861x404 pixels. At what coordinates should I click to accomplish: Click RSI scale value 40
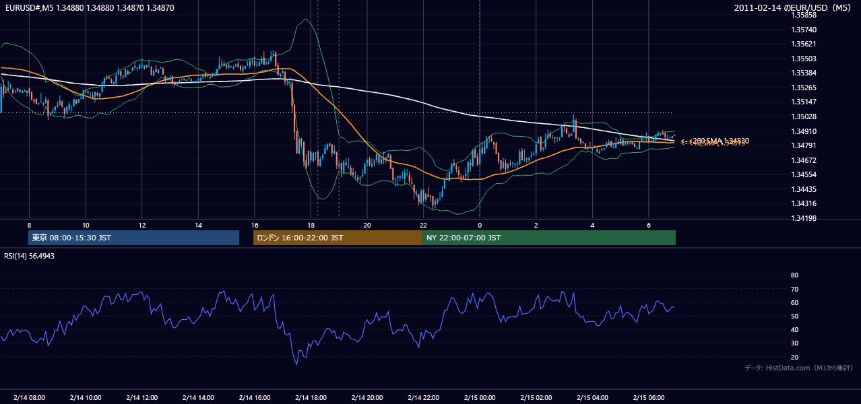coord(794,329)
